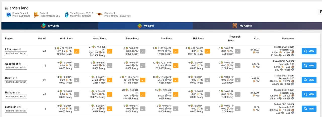Click Harkden SPS plots gray harvest button
Viewport: 322px width, 117px height.
click(208, 94)
